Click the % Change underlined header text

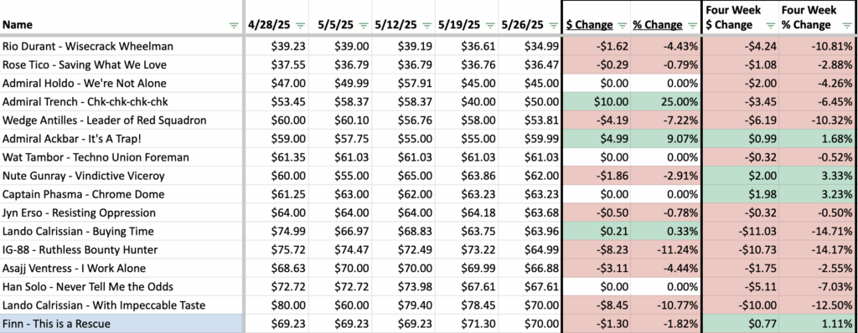pos(658,24)
